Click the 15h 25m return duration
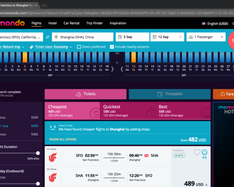The height and width of the screenshot is (187, 234). pos(114,174)
